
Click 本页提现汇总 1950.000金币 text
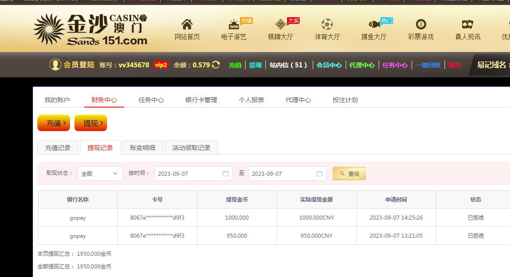[x=74, y=254]
